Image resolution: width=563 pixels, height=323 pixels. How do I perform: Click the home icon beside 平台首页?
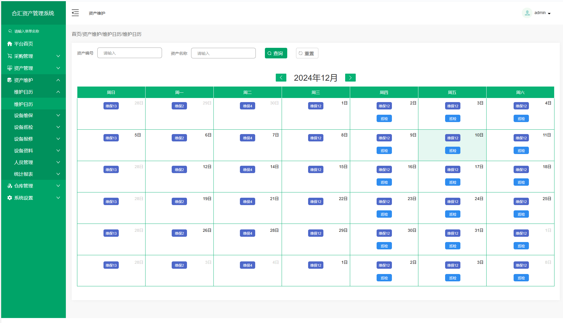[x=10, y=44]
